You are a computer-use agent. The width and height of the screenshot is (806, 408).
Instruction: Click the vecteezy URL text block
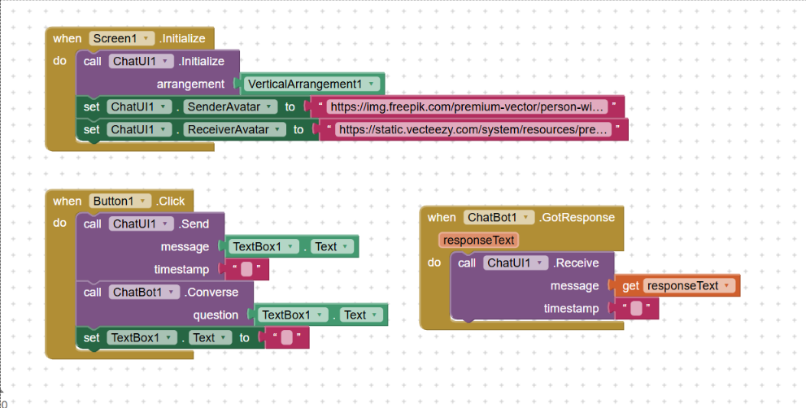(x=473, y=129)
